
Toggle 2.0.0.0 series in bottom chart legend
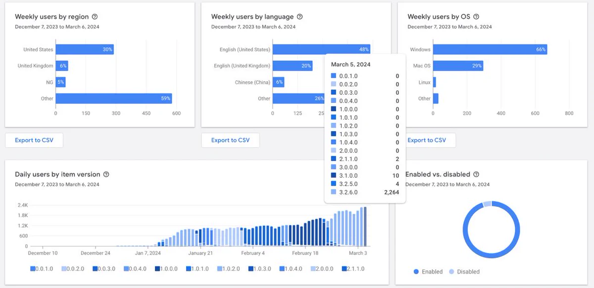pos(323,269)
